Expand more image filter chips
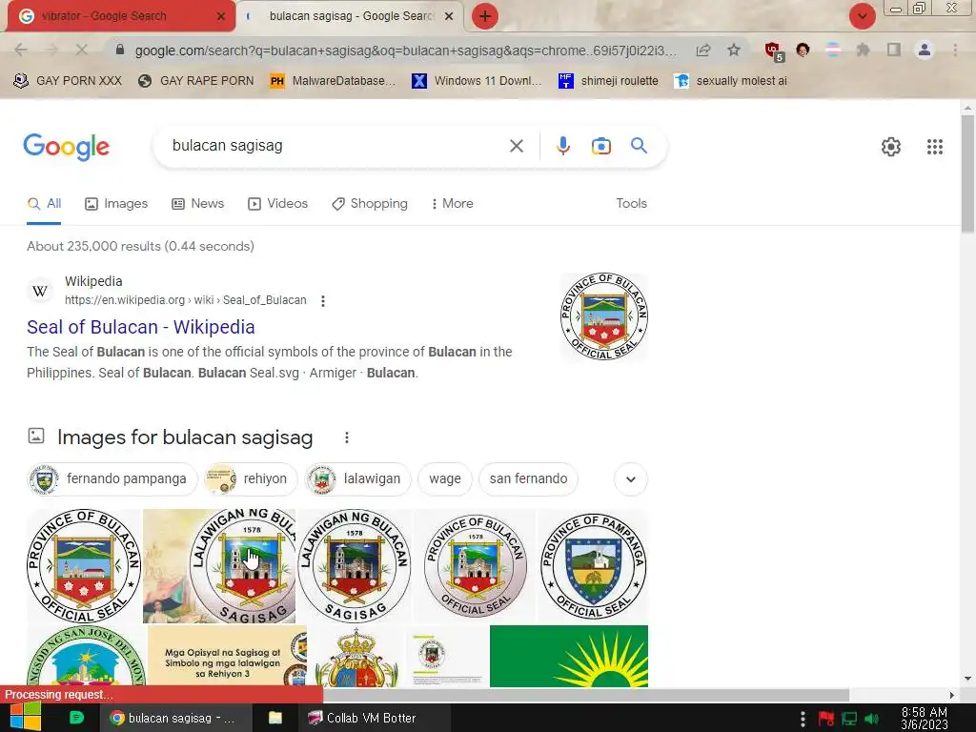976x732 pixels. (631, 479)
